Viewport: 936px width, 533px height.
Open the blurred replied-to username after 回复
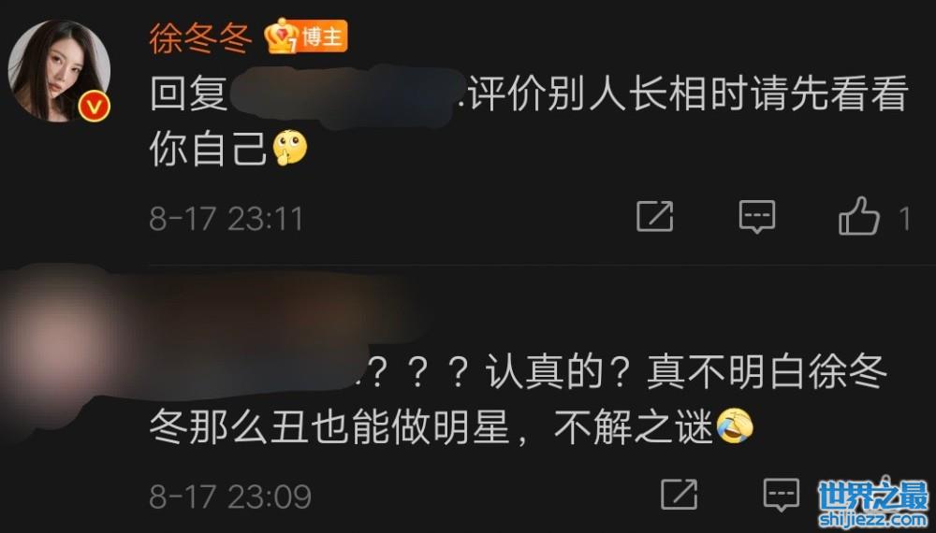346,95
